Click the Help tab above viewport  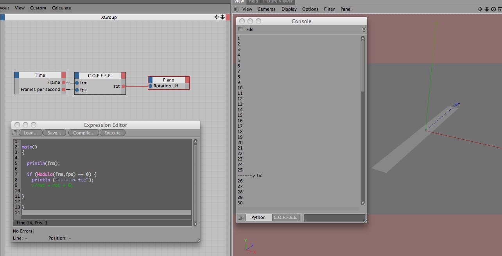pos(253,2)
